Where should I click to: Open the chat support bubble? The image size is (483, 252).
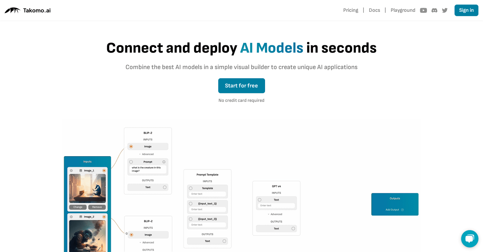pyautogui.click(x=469, y=239)
